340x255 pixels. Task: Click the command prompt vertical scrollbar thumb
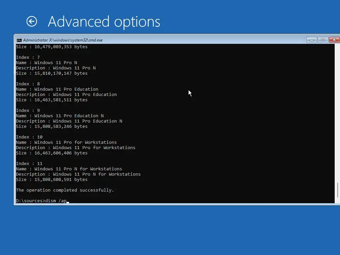coord(338,190)
